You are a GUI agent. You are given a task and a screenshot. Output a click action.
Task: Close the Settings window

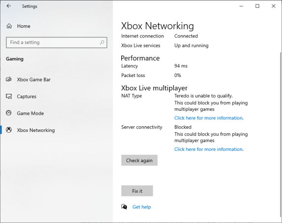274,6
